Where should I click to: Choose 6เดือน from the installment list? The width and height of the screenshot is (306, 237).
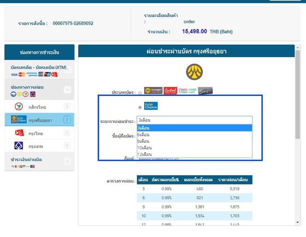click(x=195, y=135)
